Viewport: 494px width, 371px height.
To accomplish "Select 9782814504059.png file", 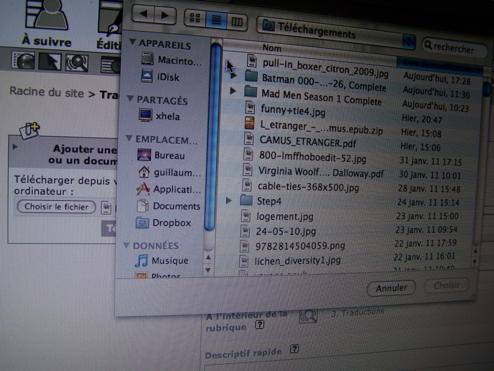I will coord(300,245).
